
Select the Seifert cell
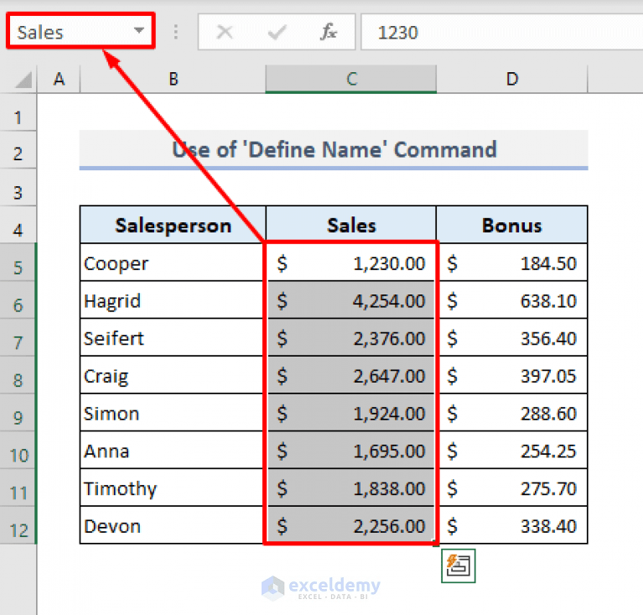[172, 337]
